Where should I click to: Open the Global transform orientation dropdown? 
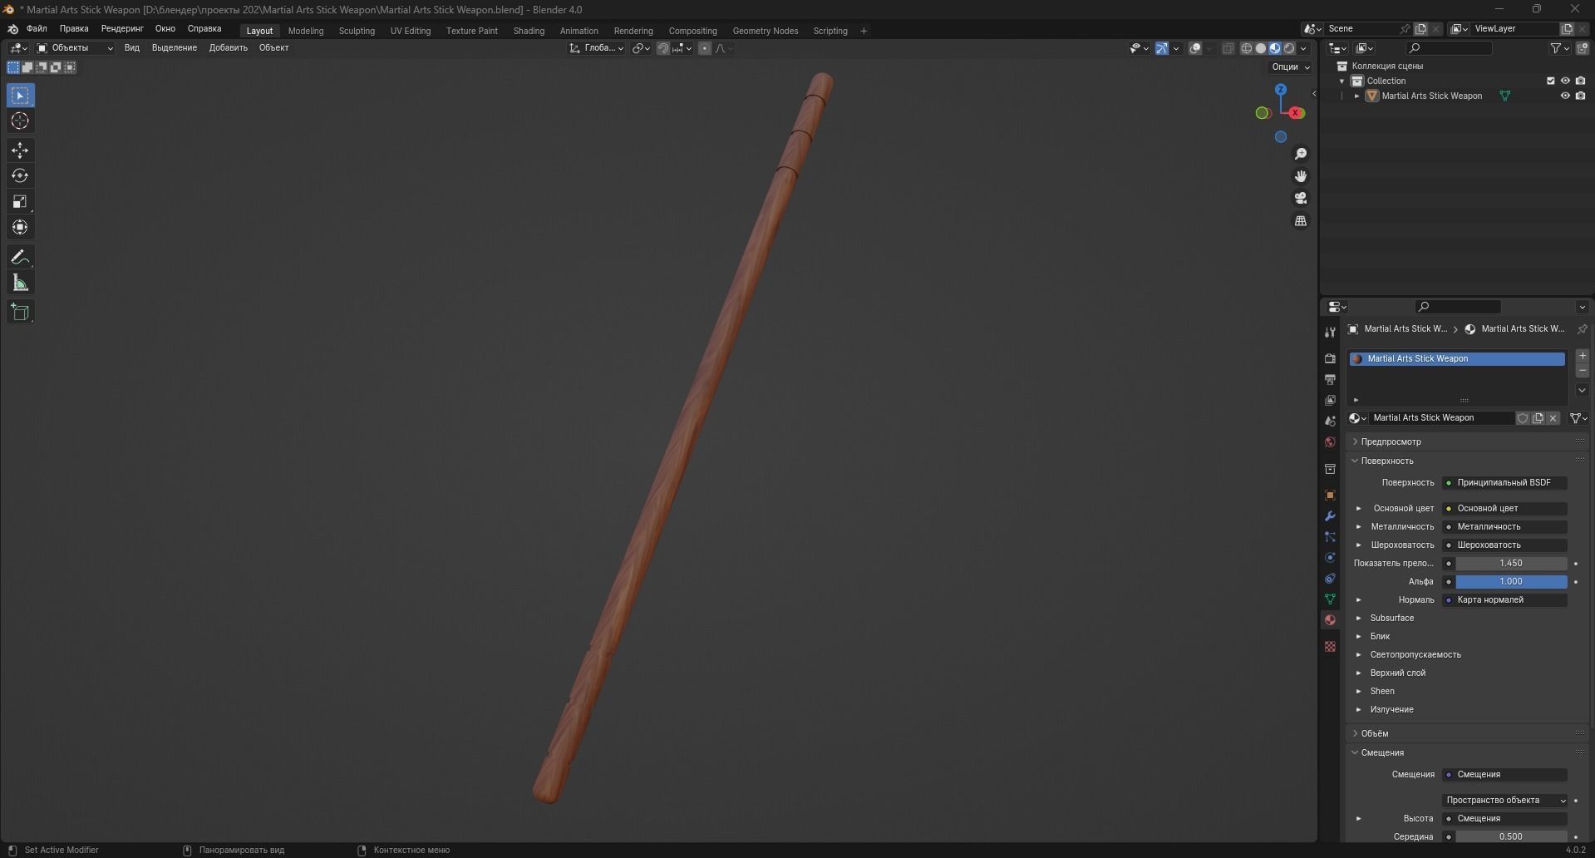pos(597,48)
